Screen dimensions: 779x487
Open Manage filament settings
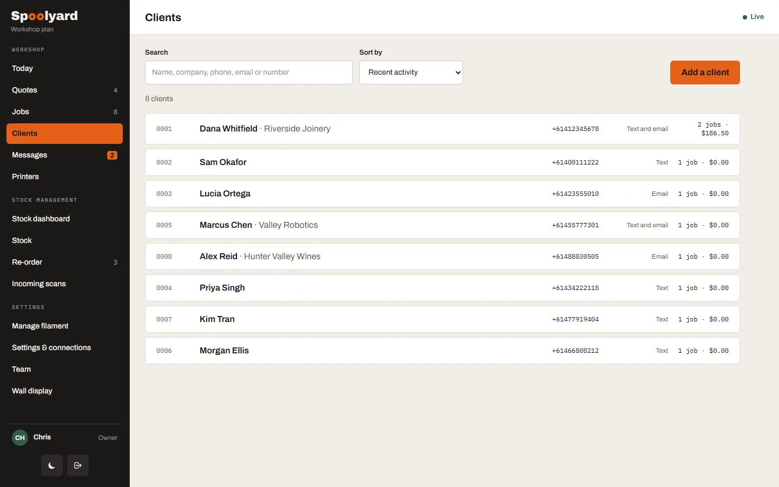point(64,326)
